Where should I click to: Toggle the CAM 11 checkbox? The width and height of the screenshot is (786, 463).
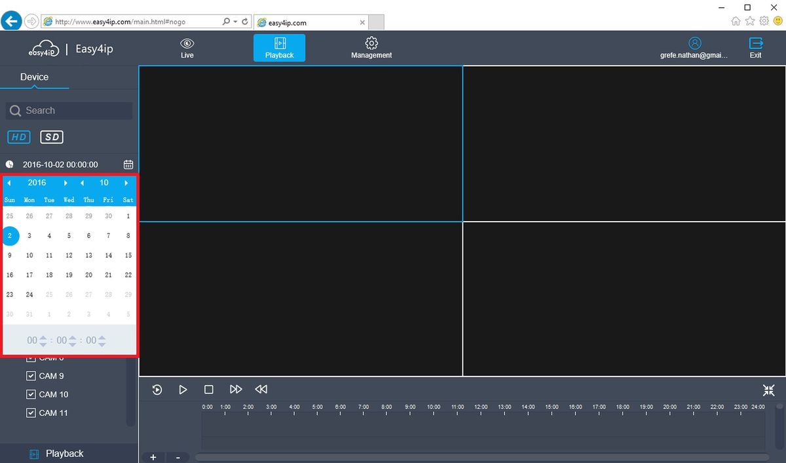click(31, 413)
